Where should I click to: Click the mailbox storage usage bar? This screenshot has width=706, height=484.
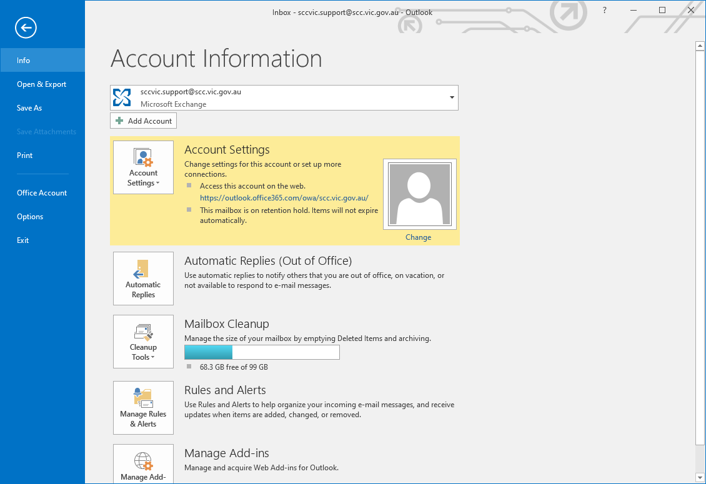(x=262, y=352)
